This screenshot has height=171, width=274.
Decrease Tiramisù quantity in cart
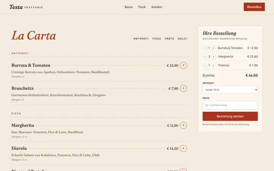coord(205,65)
